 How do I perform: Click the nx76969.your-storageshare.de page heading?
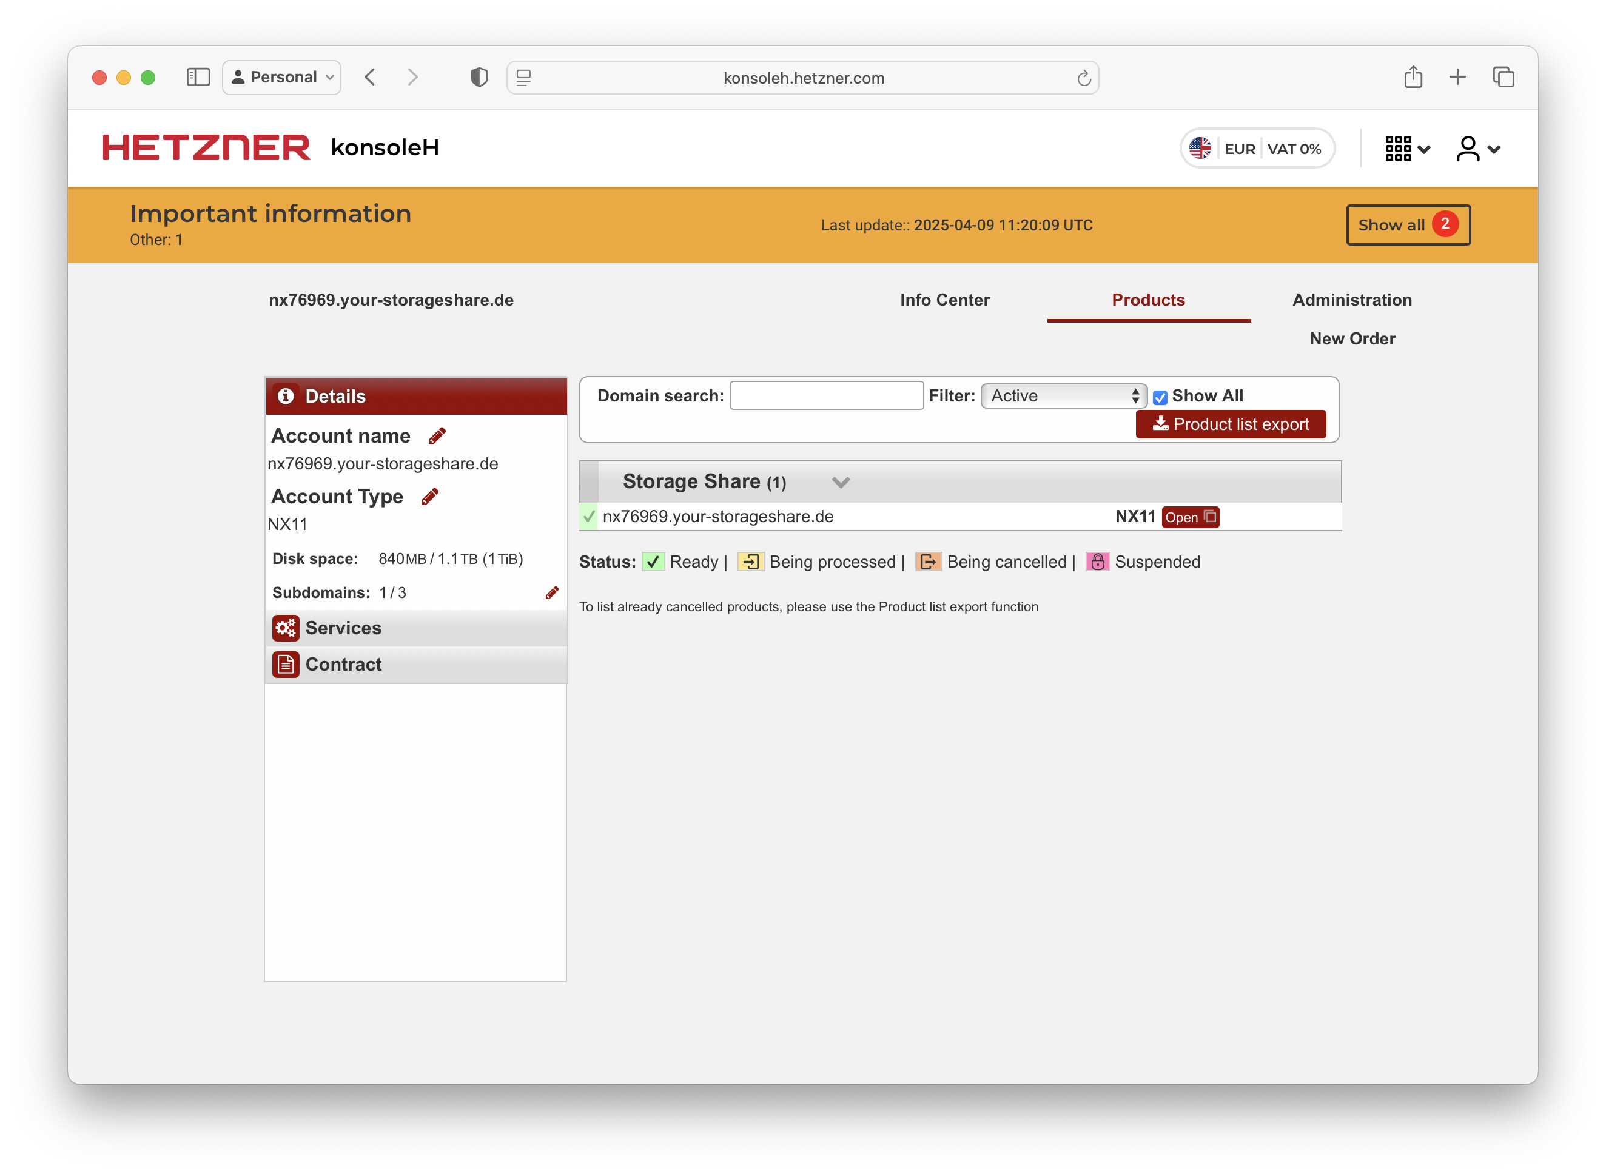click(391, 300)
